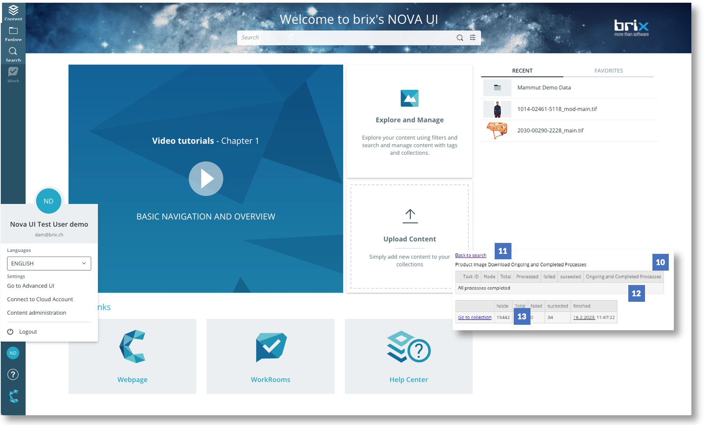Click the Explore and Manage heading

409,120
